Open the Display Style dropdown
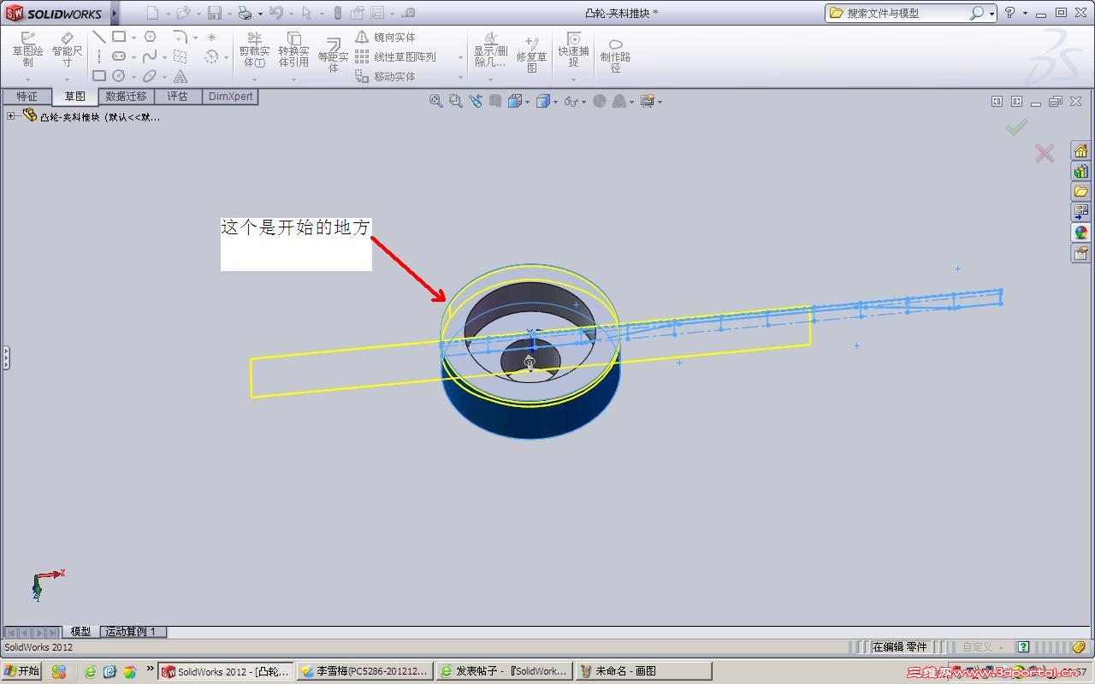The image size is (1095, 684). point(555,102)
